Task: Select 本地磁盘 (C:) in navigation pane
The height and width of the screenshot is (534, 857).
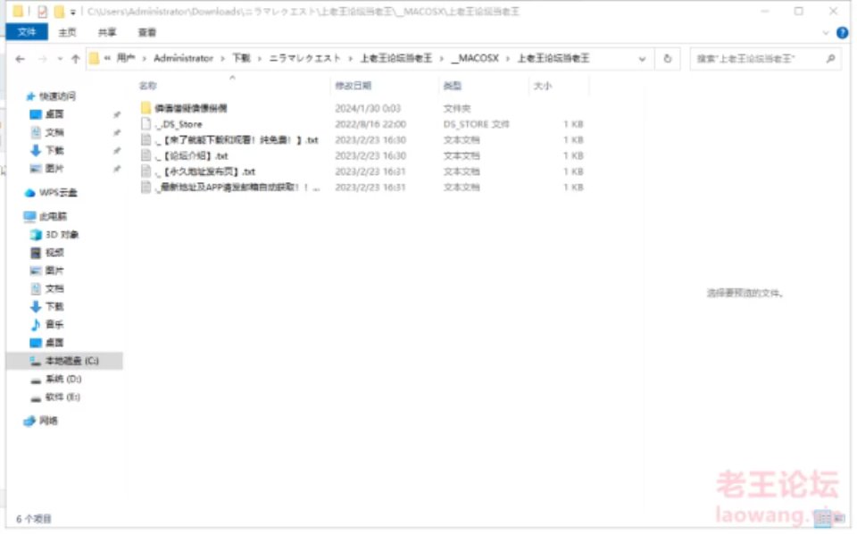Action: [71, 361]
